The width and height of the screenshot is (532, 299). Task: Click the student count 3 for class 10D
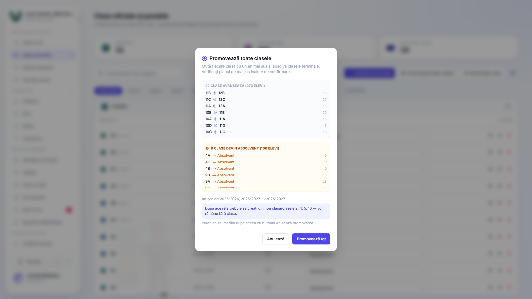tap(326, 125)
